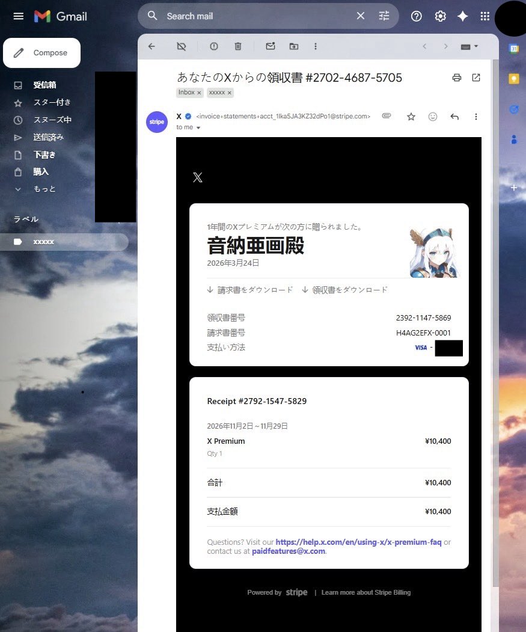Open the Gemini sparkle icon
Viewport: 526px width, 632px height.
pyautogui.click(x=463, y=16)
